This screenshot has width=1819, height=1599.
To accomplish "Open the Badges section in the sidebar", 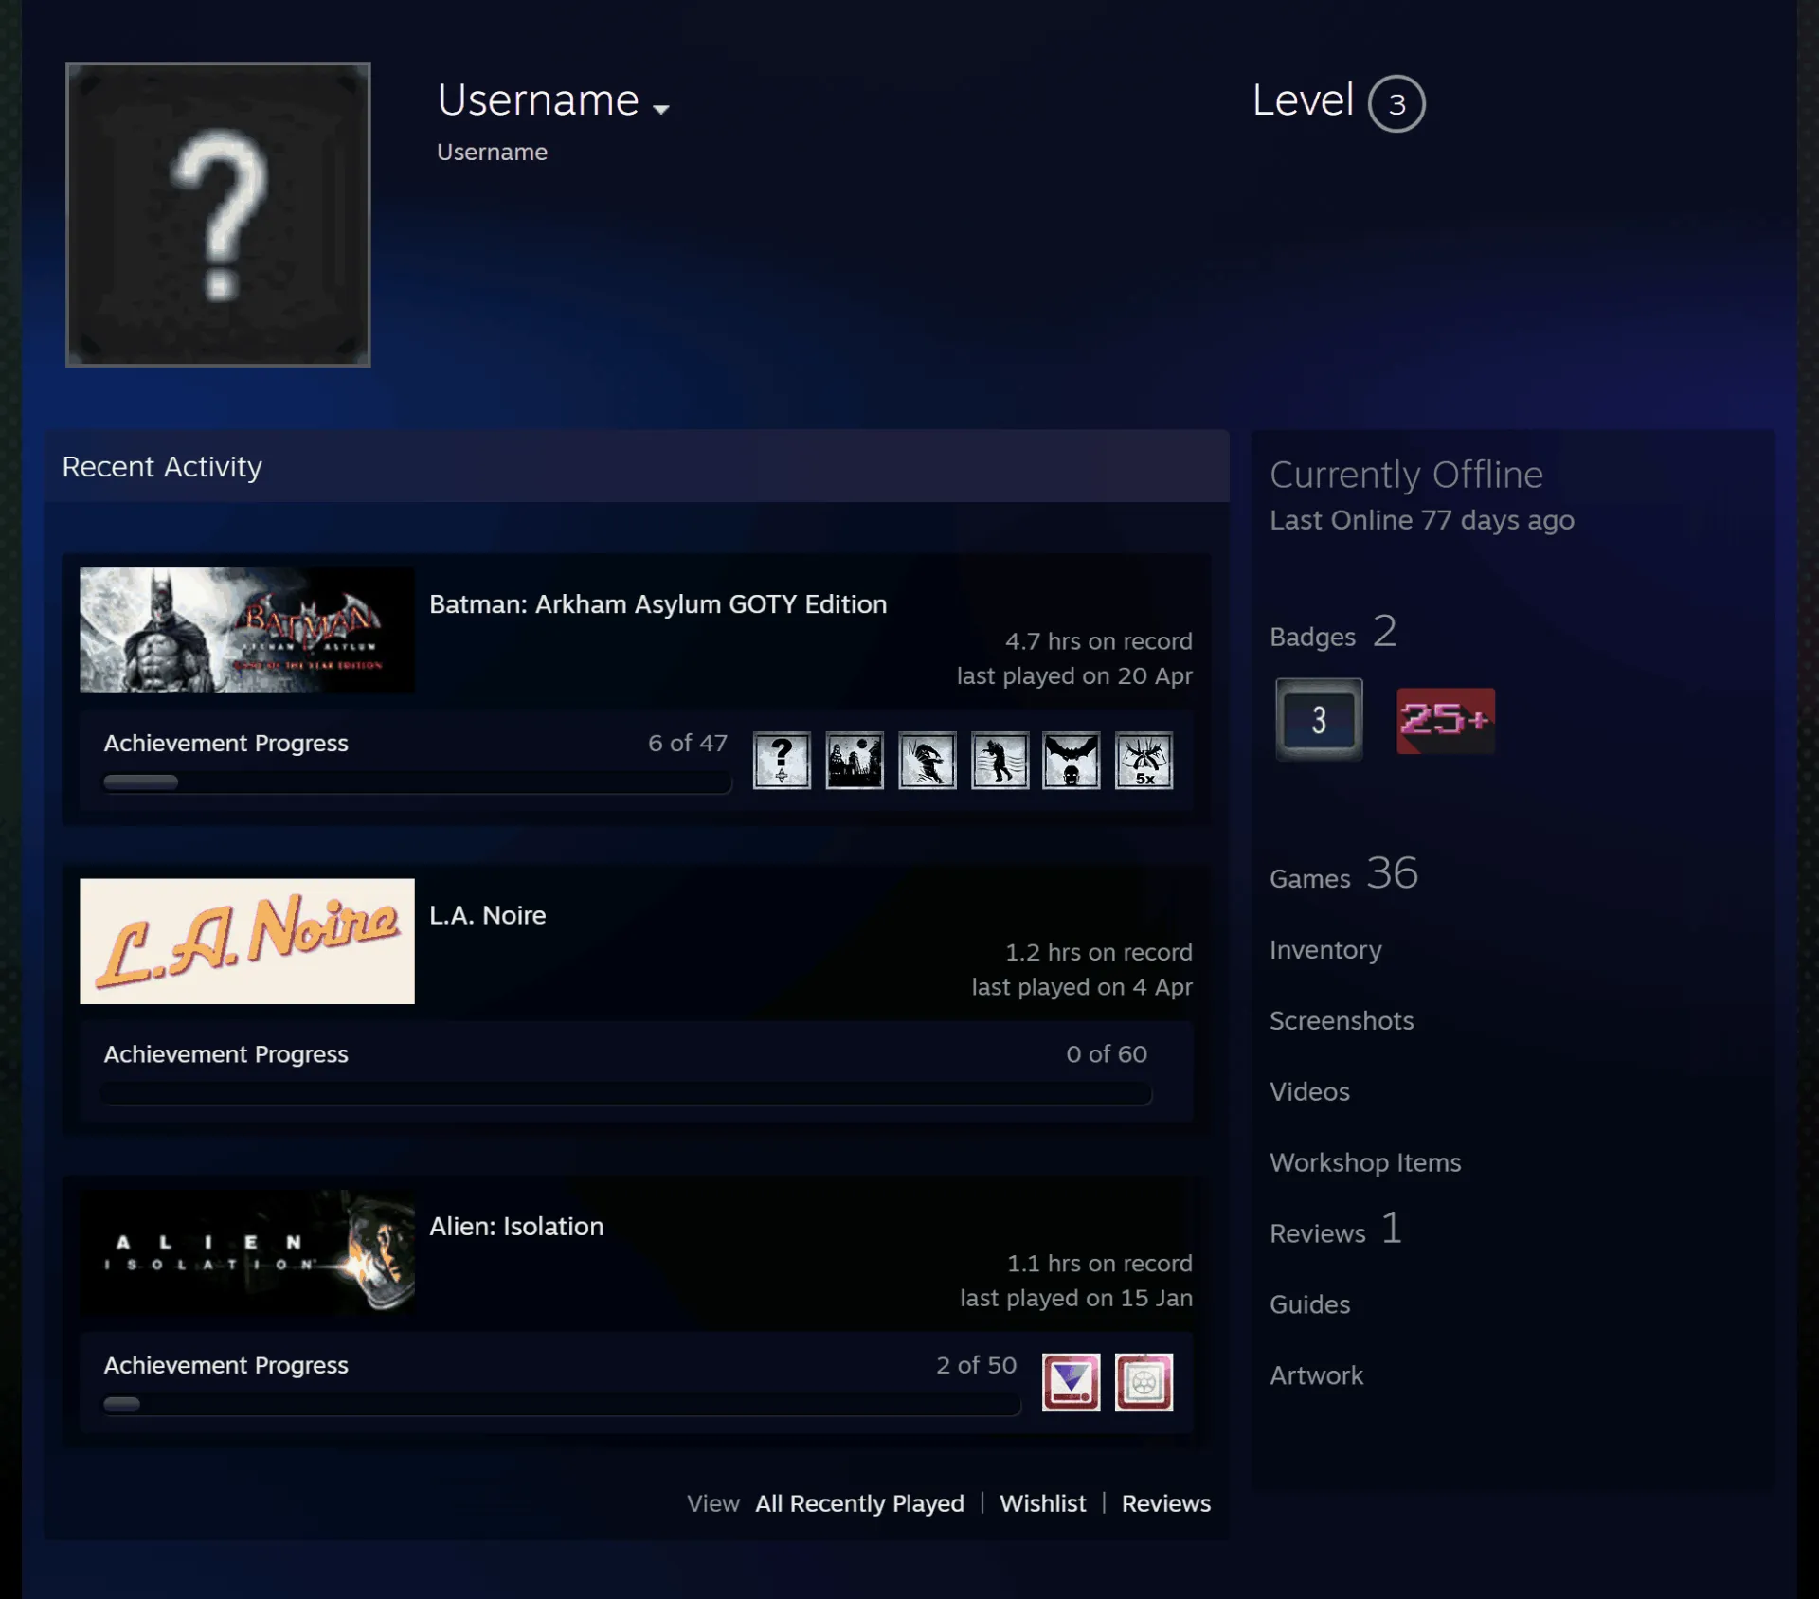I will (x=1333, y=633).
